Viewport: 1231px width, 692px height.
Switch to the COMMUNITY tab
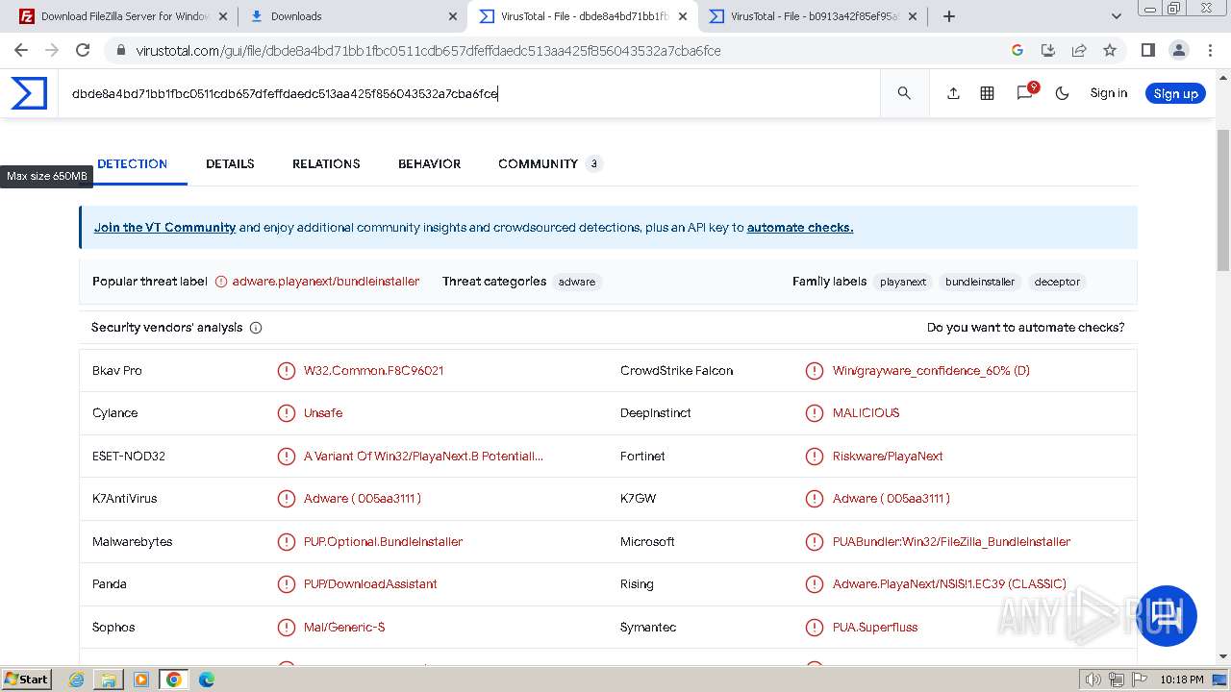[549, 163]
